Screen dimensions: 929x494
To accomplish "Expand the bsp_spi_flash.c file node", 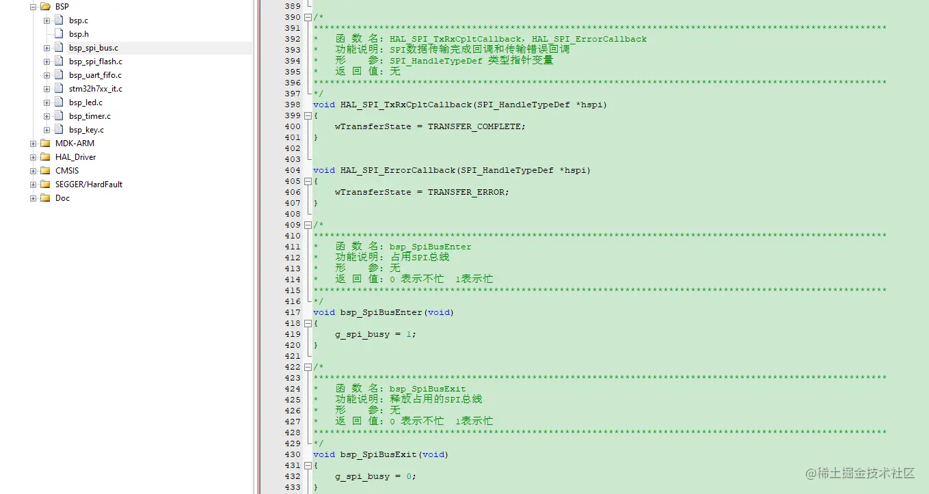I will pyautogui.click(x=47, y=61).
